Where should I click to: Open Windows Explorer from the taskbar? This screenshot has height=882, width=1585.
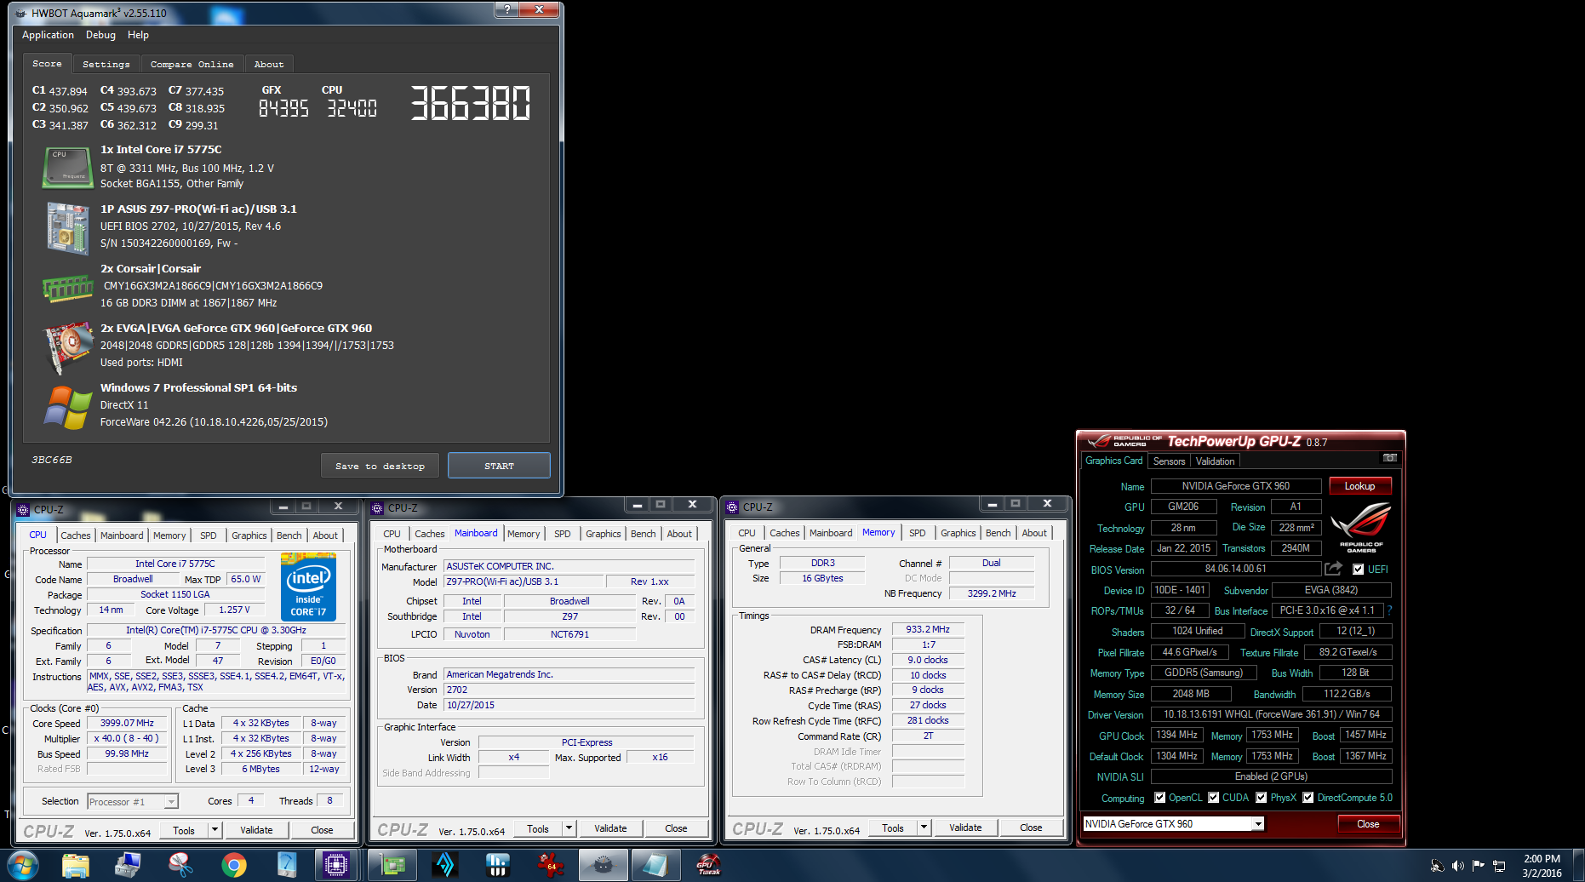coord(76,865)
